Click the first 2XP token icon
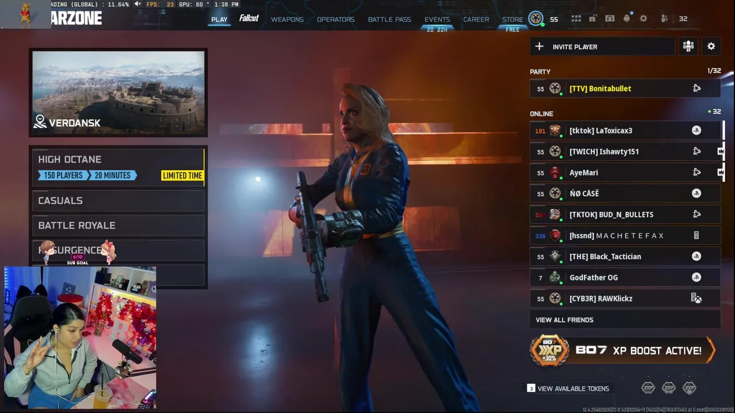Viewport: 735px width, 413px height. (648, 388)
